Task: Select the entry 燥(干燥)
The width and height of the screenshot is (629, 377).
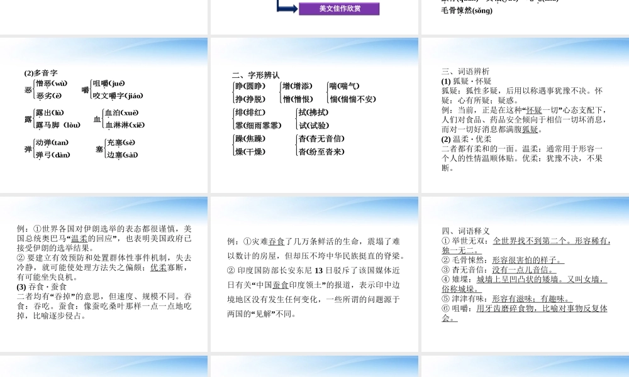Action: tap(250, 151)
